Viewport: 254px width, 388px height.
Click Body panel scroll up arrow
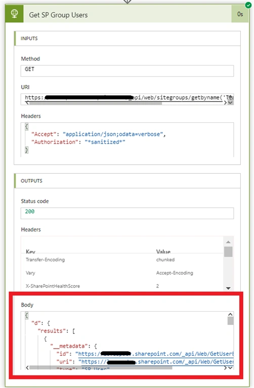[230, 314]
